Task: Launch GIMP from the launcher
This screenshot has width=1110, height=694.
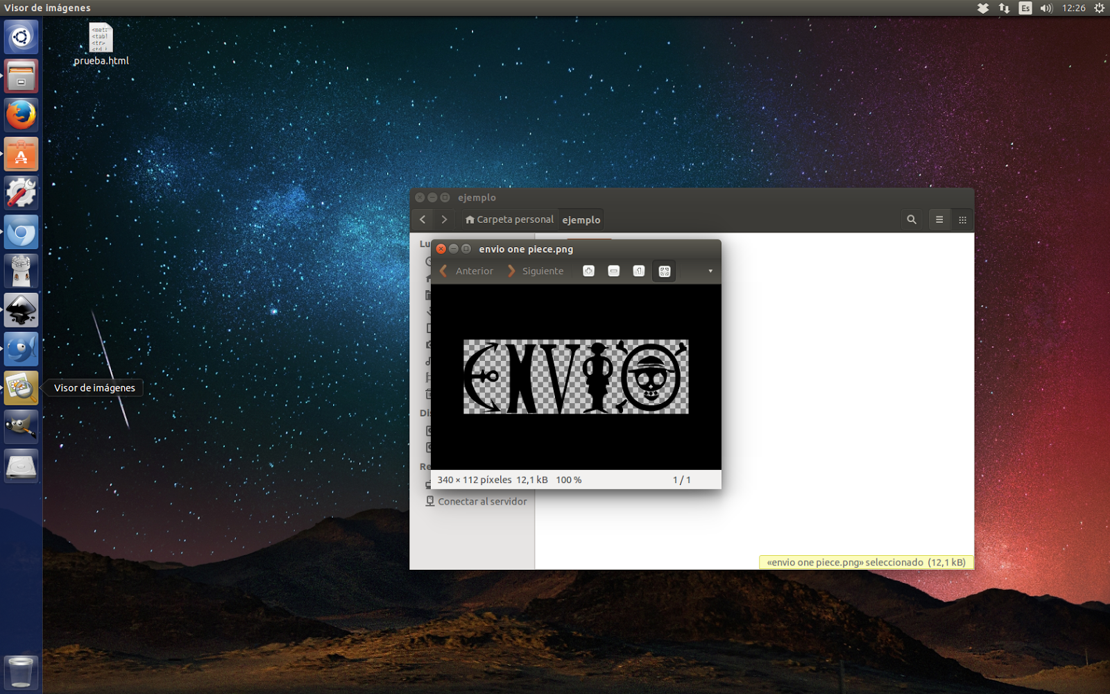Action: pyautogui.click(x=22, y=426)
